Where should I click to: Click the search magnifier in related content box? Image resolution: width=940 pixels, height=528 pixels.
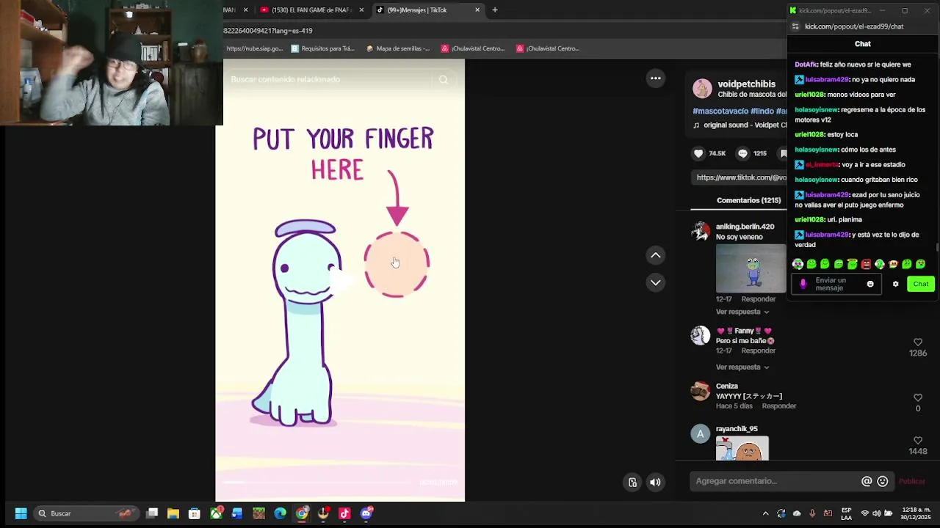click(x=443, y=79)
